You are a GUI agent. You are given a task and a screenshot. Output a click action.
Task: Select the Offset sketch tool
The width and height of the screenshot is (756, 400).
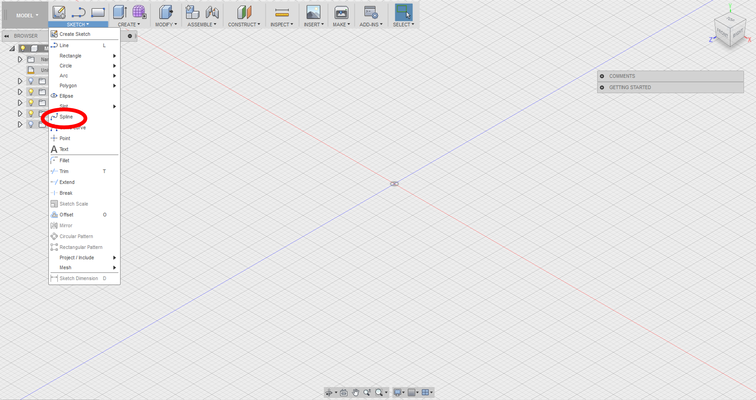click(66, 214)
